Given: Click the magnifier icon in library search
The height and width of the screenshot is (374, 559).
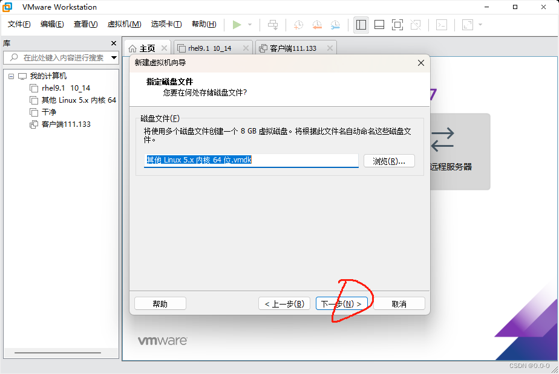Looking at the screenshot, I should [x=14, y=57].
